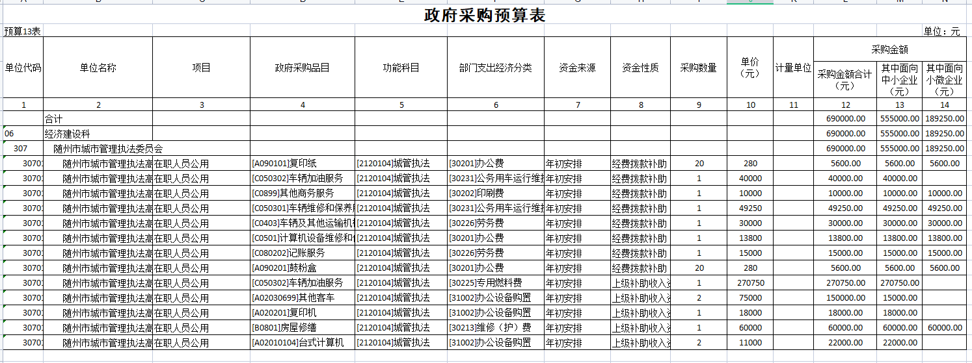Select the [30213]维修（护）费 cell
The height and width of the screenshot is (363, 972).
pyautogui.click(x=496, y=328)
